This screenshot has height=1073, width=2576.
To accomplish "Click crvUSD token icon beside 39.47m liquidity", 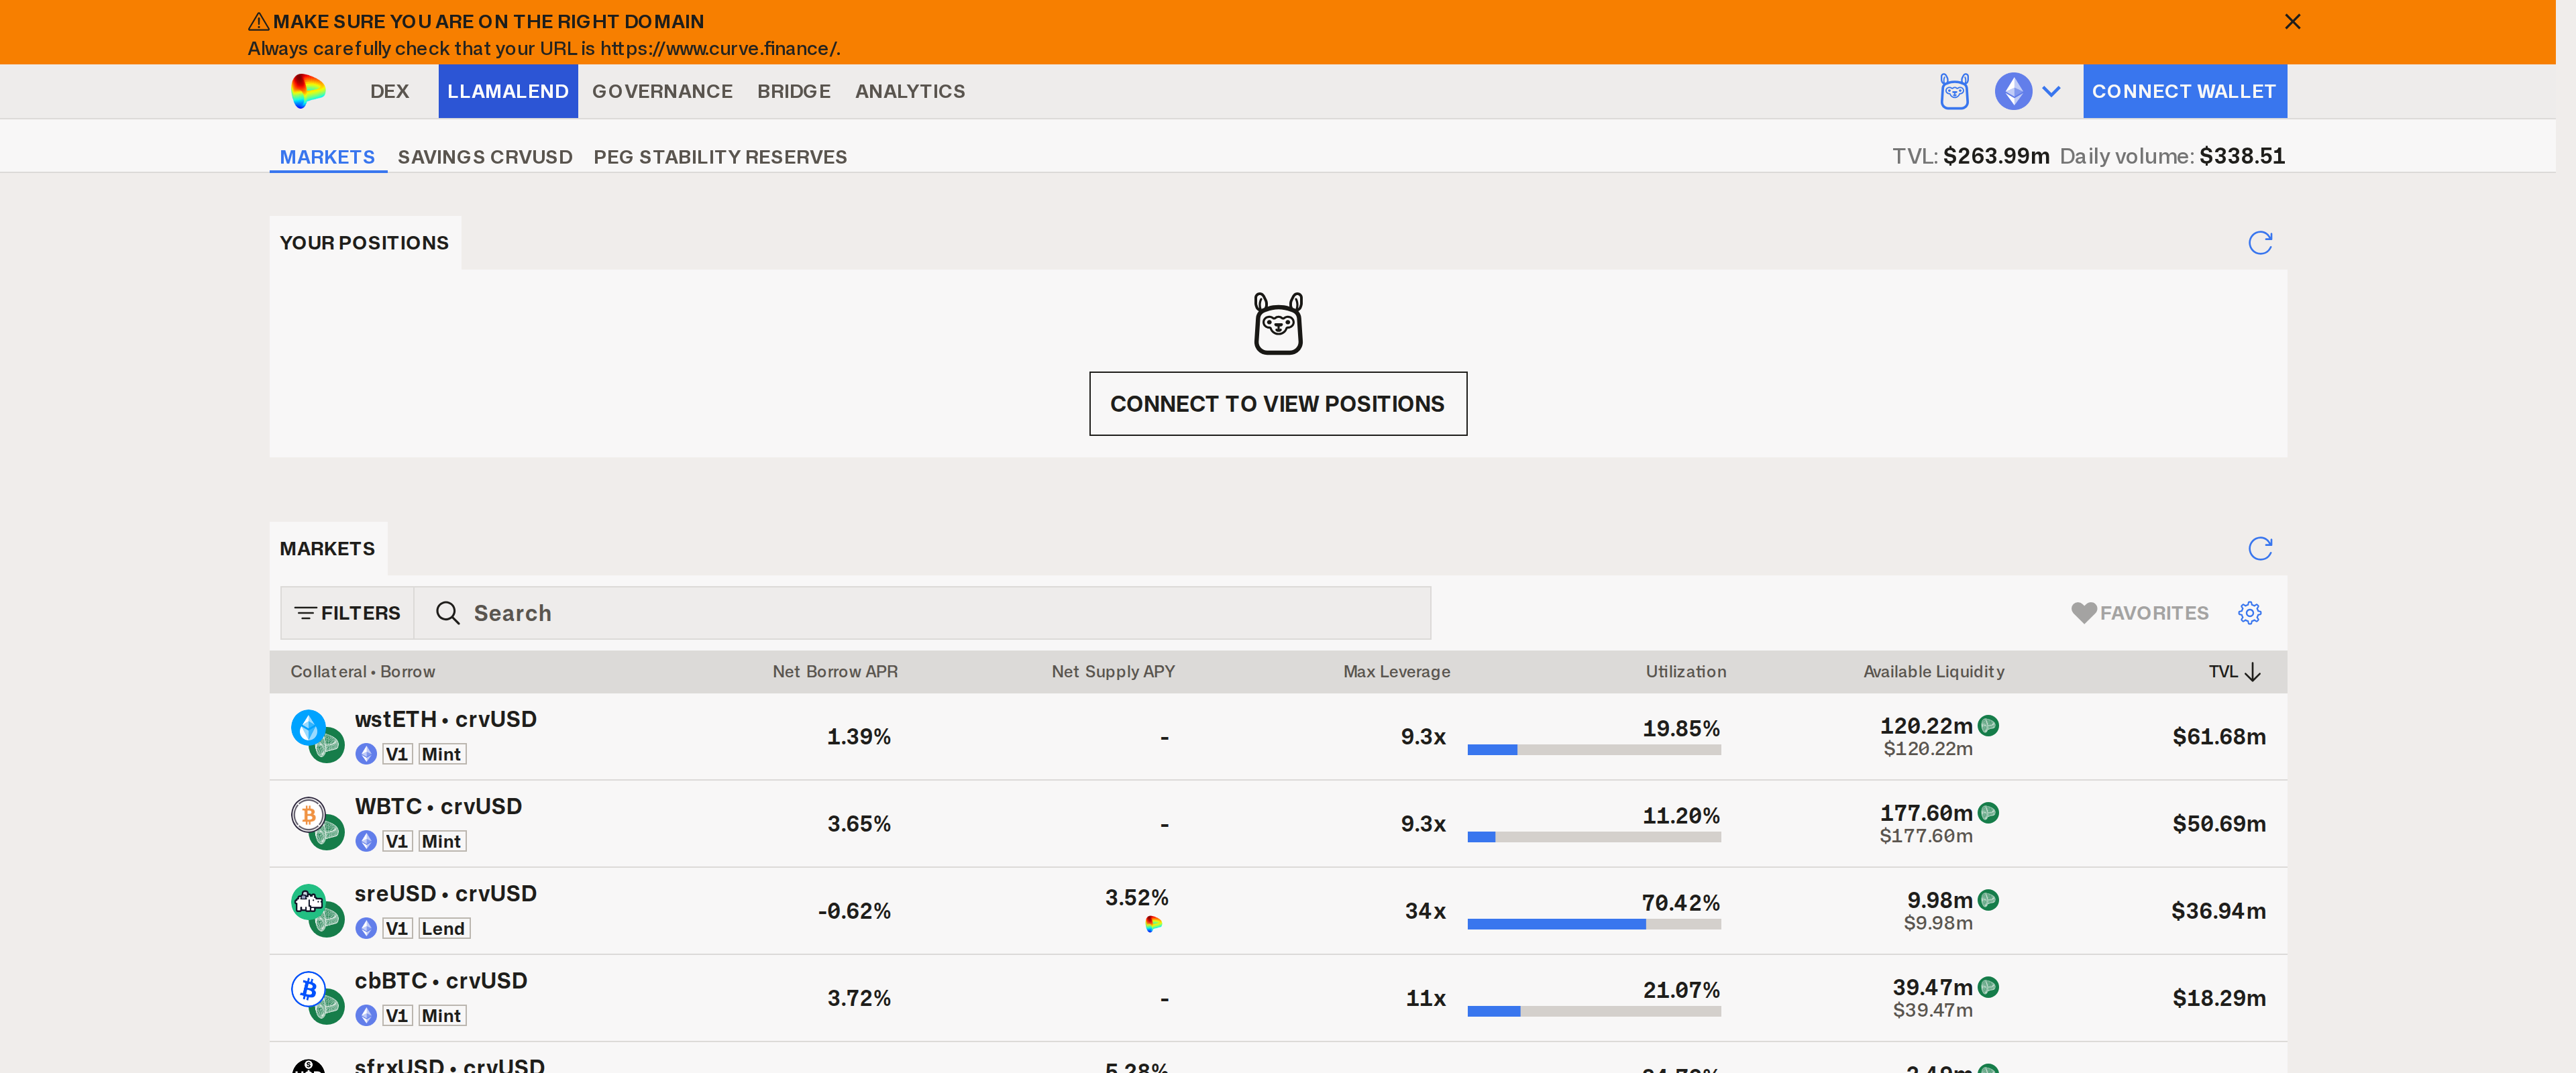I will pos(1988,987).
